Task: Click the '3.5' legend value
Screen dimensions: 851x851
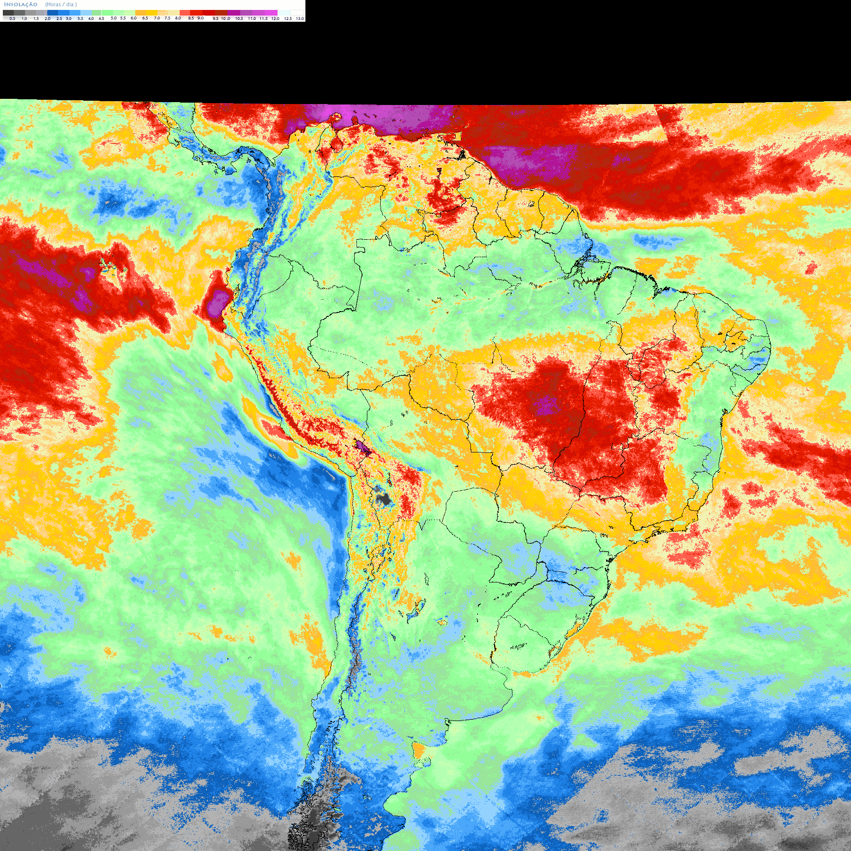Action: tap(80, 18)
